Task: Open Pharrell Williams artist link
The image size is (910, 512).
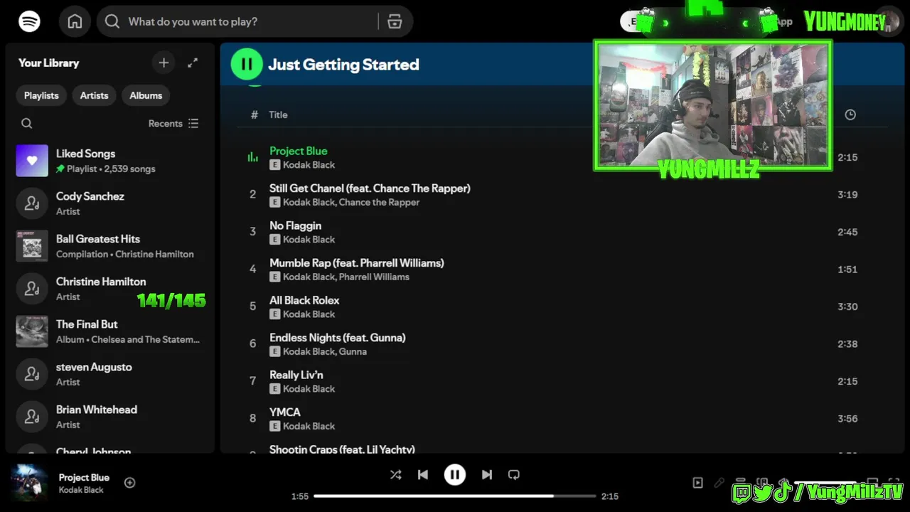Action: pyautogui.click(x=374, y=277)
